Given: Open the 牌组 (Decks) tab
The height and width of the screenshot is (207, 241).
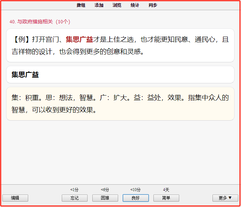Looking at the screenshot, I should 81,5.
